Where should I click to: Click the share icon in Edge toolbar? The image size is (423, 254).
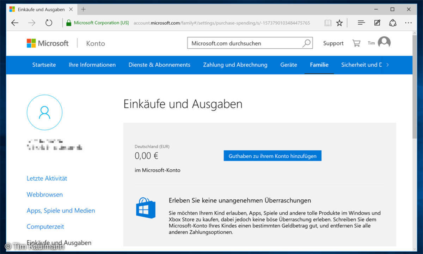393,23
